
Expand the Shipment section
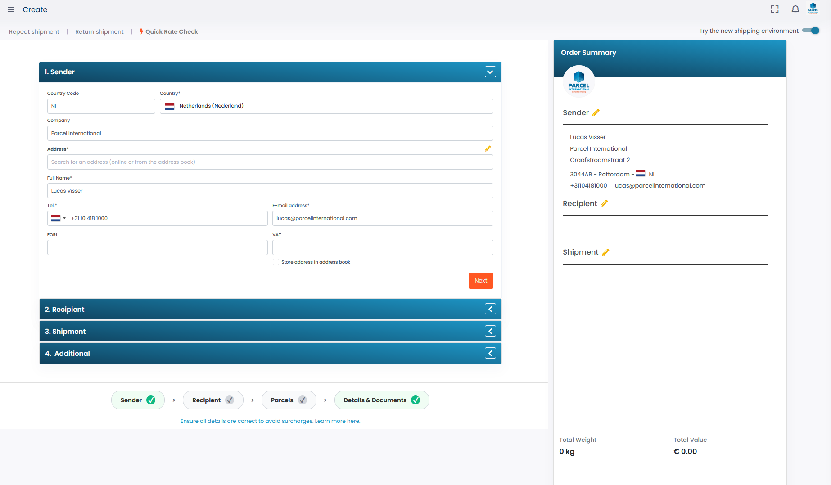click(x=490, y=331)
